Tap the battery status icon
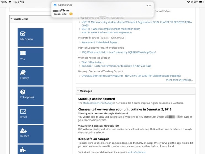The height and width of the screenshot is (154, 205). coord(201,2)
